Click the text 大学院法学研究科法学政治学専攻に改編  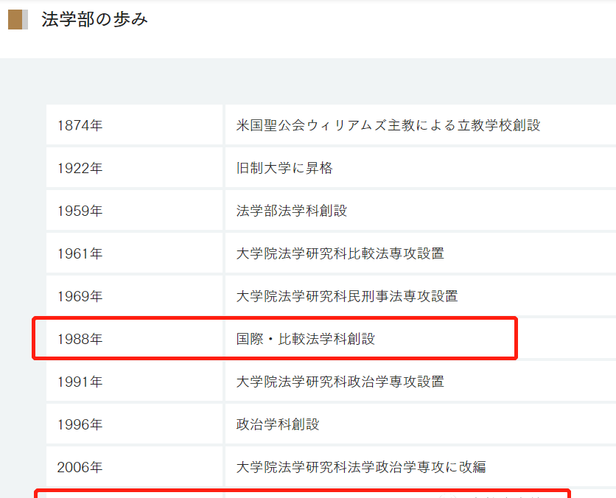[361, 467]
